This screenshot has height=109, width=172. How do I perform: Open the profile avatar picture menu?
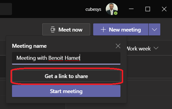(112, 9)
